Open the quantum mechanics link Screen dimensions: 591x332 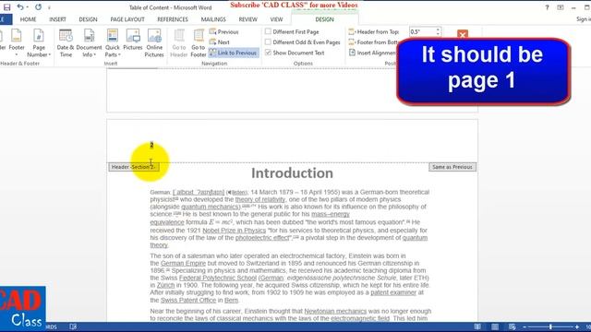click(x=210, y=207)
